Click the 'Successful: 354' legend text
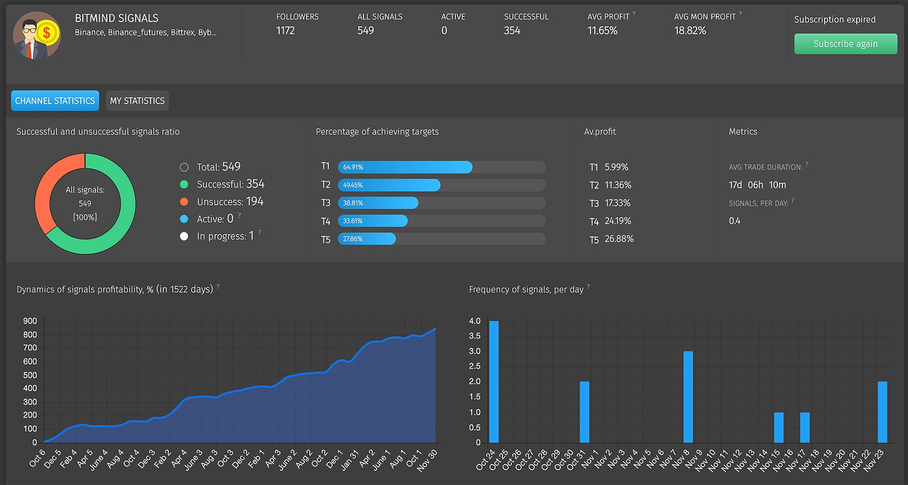The image size is (908, 485). click(231, 184)
